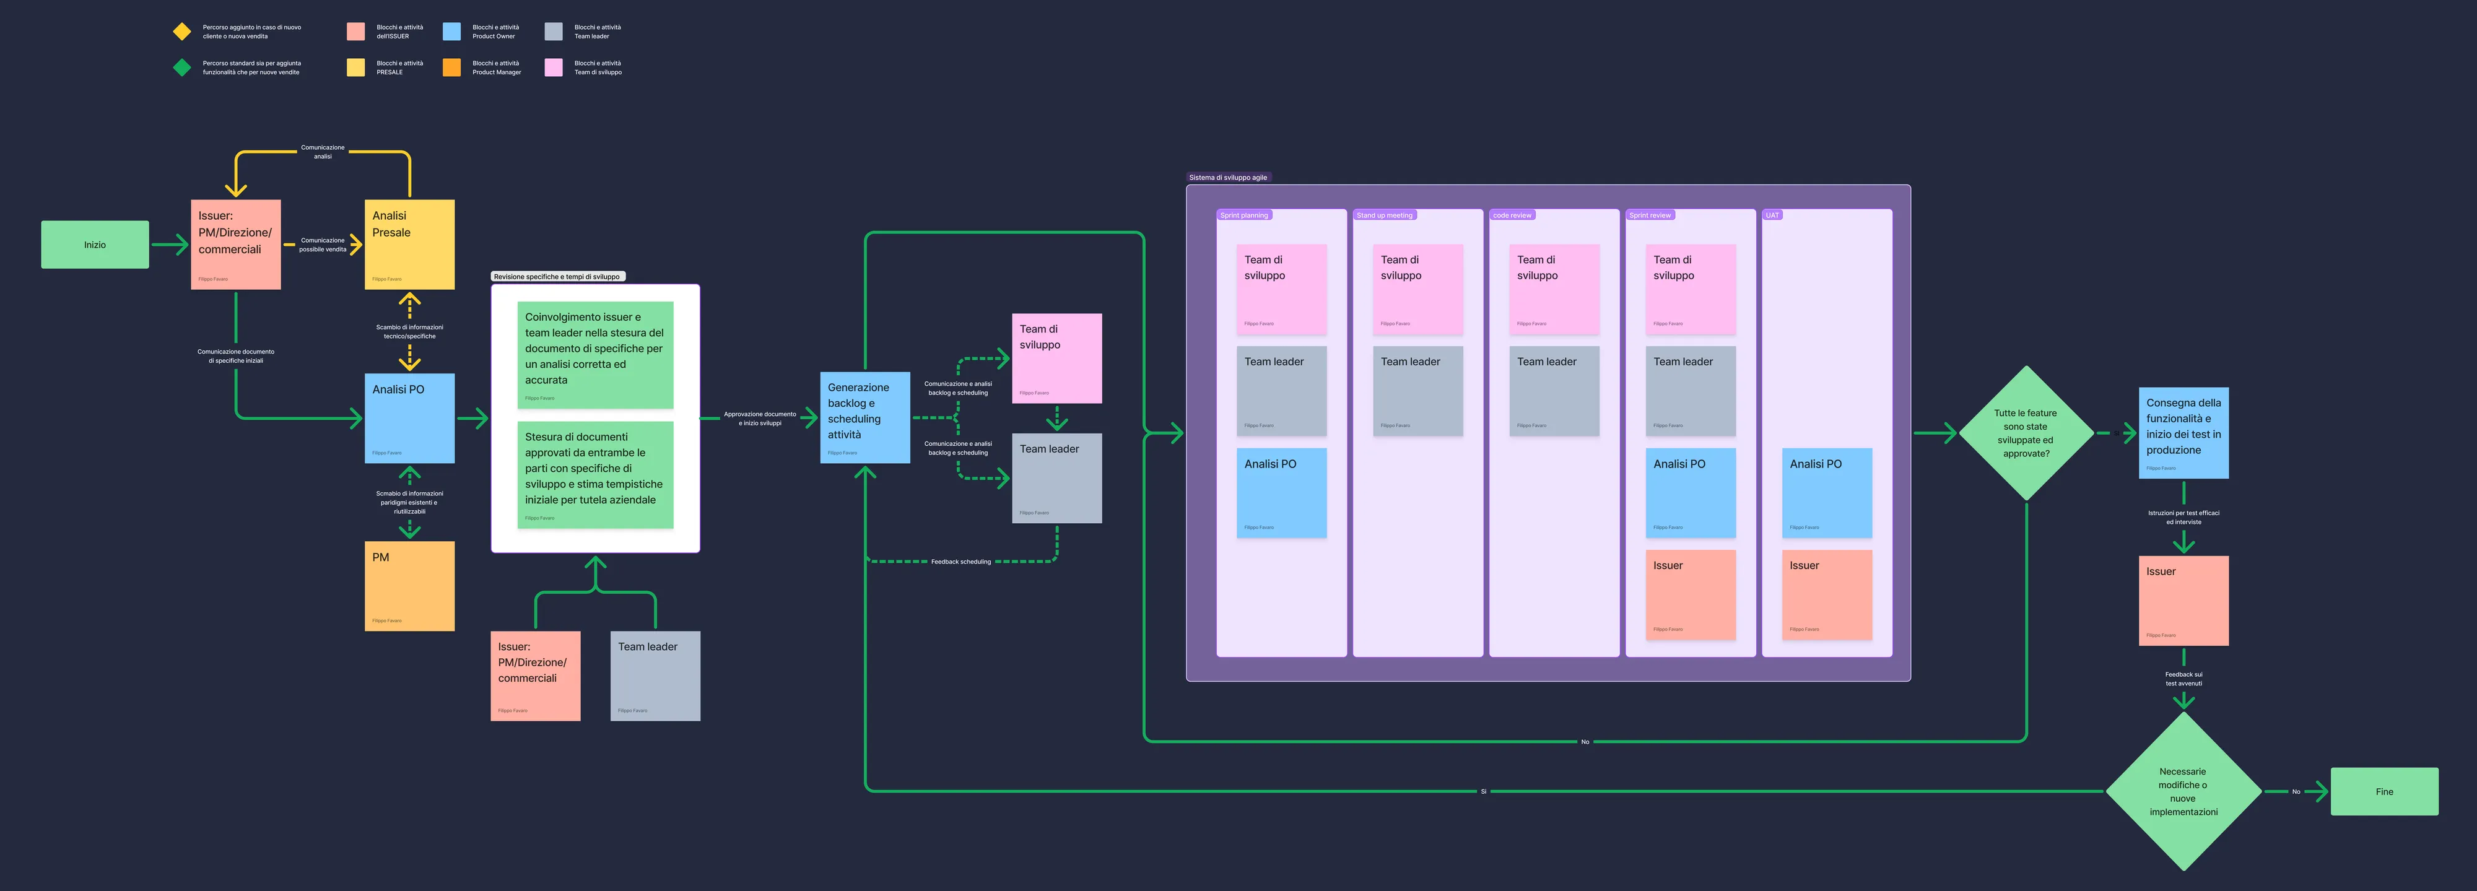2477x891 pixels.
Task: Click the 'code review' column label
Action: [1513, 215]
